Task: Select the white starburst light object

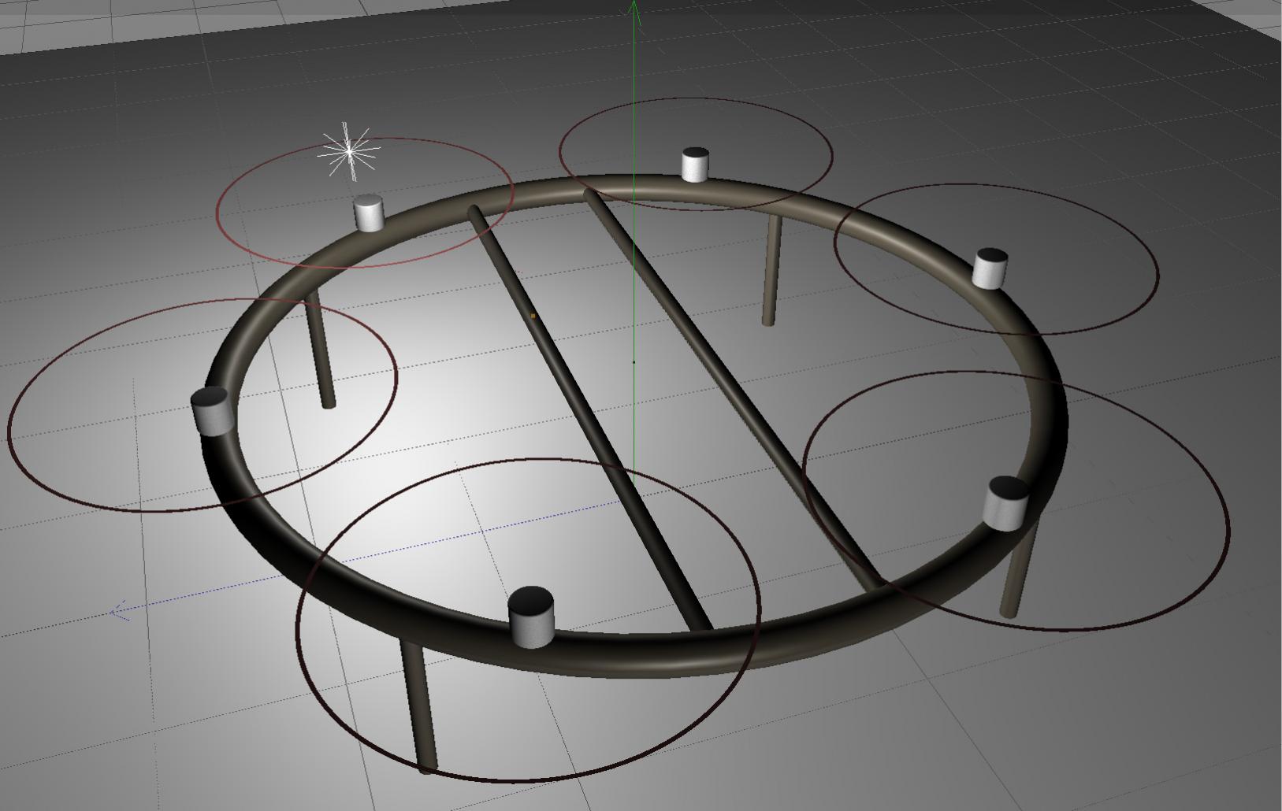Action: (x=348, y=152)
